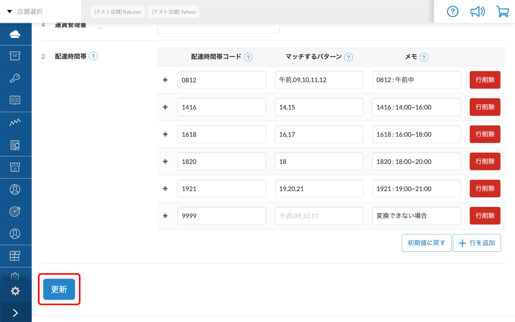The image size is (515, 322).
Task: Click the help question mark icon at top
Action: (452, 11)
